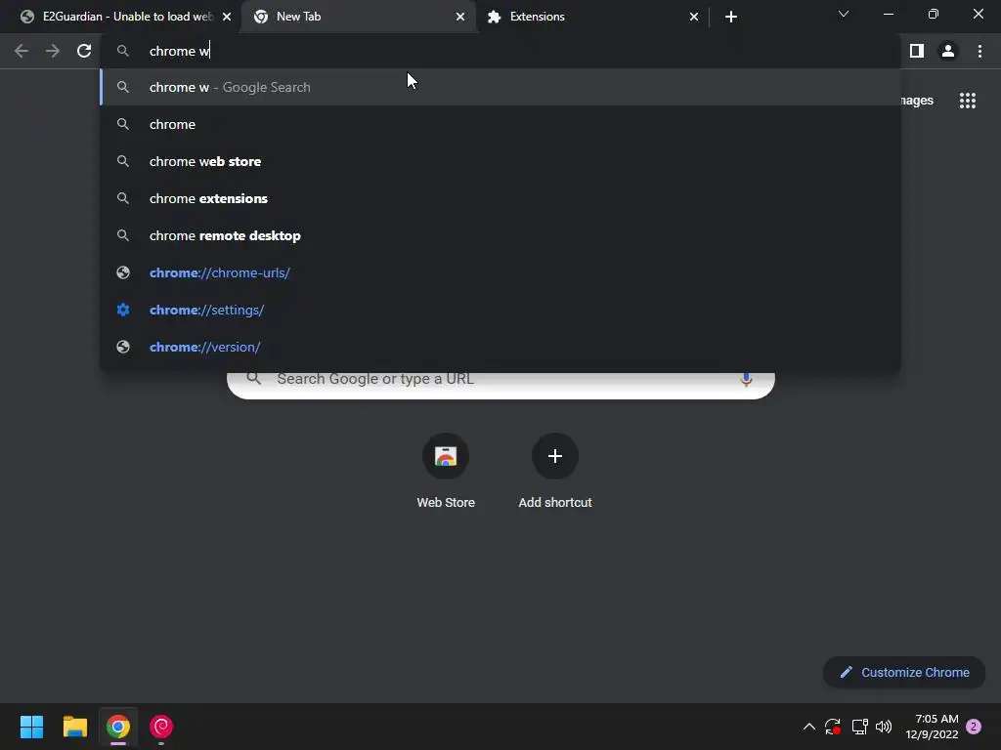1001x750 pixels.
Task: Open the clock and date
Action: pos(932,727)
